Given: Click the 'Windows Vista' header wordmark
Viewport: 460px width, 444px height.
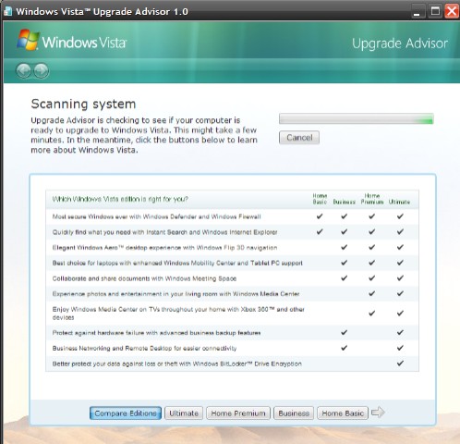Looking at the screenshot, I should coord(84,43).
